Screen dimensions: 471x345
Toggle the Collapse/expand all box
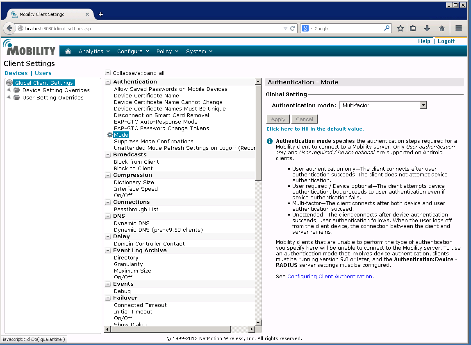(x=108, y=73)
